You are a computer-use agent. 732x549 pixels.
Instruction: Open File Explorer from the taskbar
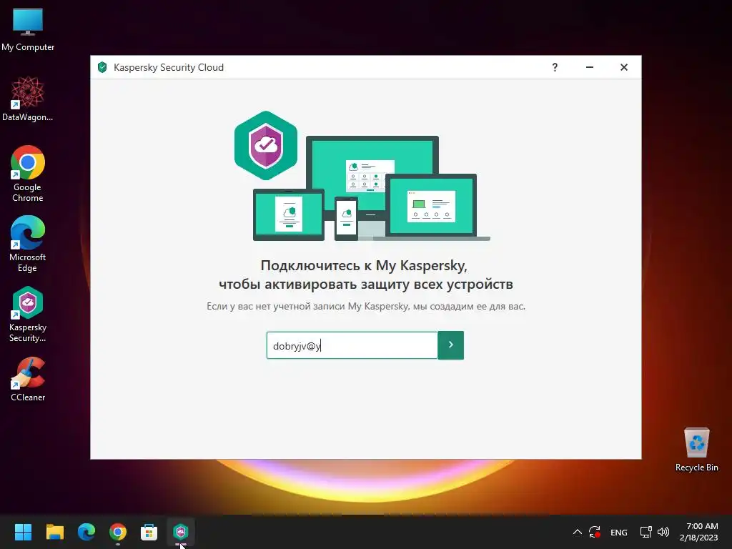(55, 532)
